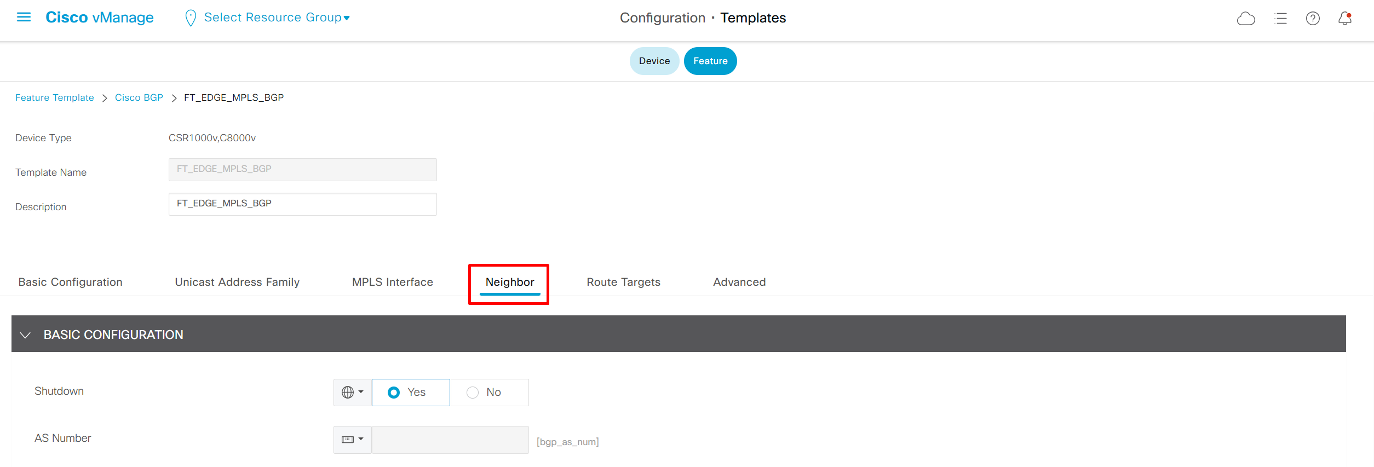This screenshot has width=1374, height=467.
Task: Click the resource group location pin icon
Action: (191, 18)
